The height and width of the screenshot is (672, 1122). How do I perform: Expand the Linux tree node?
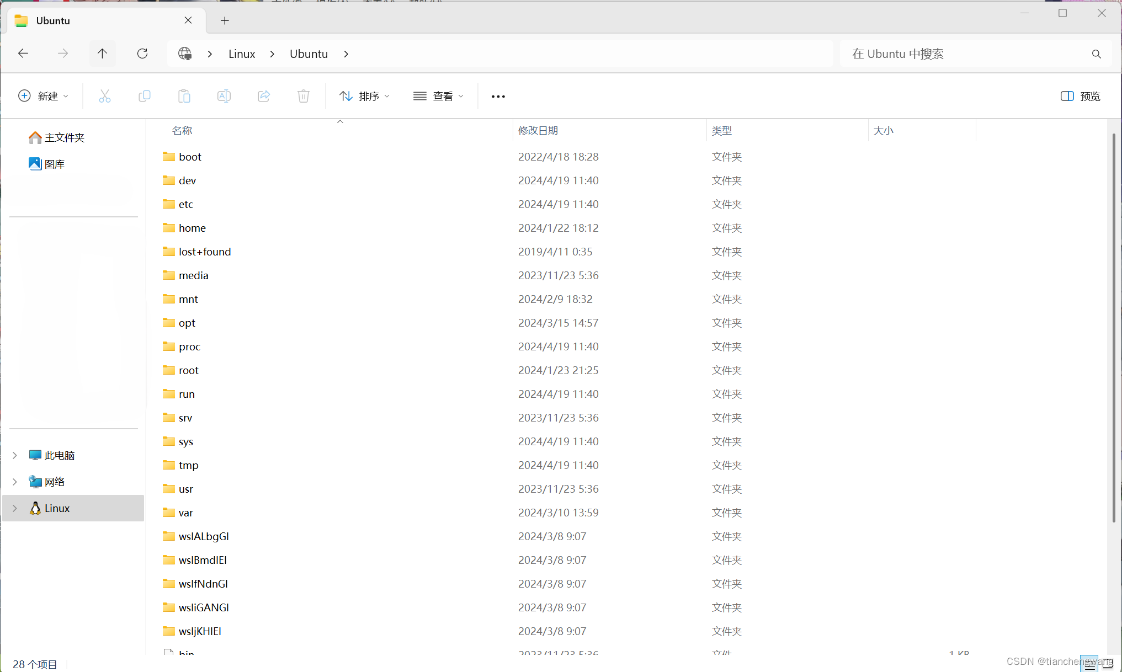click(x=15, y=508)
